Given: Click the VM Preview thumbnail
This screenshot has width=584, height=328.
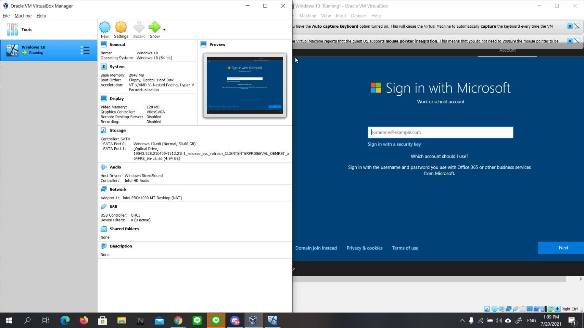Looking at the screenshot, I should pyautogui.click(x=245, y=85).
